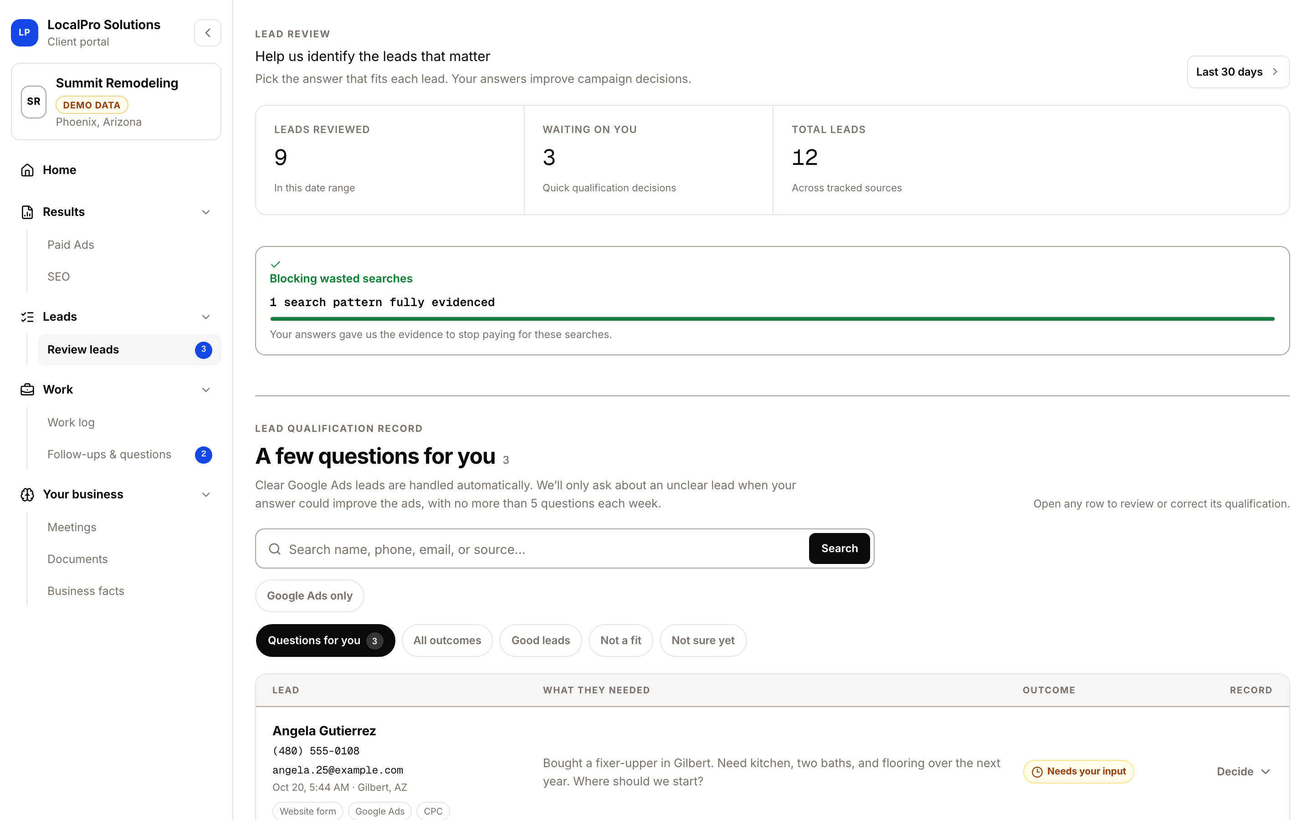This screenshot has width=1312, height=820.
Task: Collapse the Results section chevron
Action: (206, 212)
